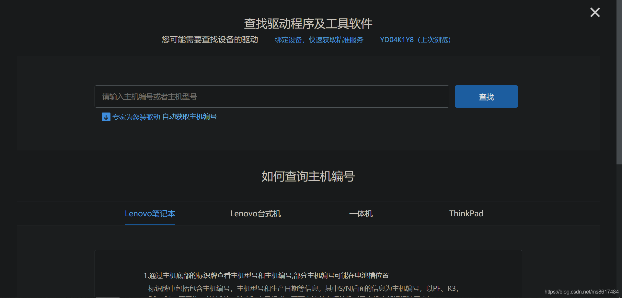Open 绑定设备,快速获取精准服务 link

click(x=319, y=40)
